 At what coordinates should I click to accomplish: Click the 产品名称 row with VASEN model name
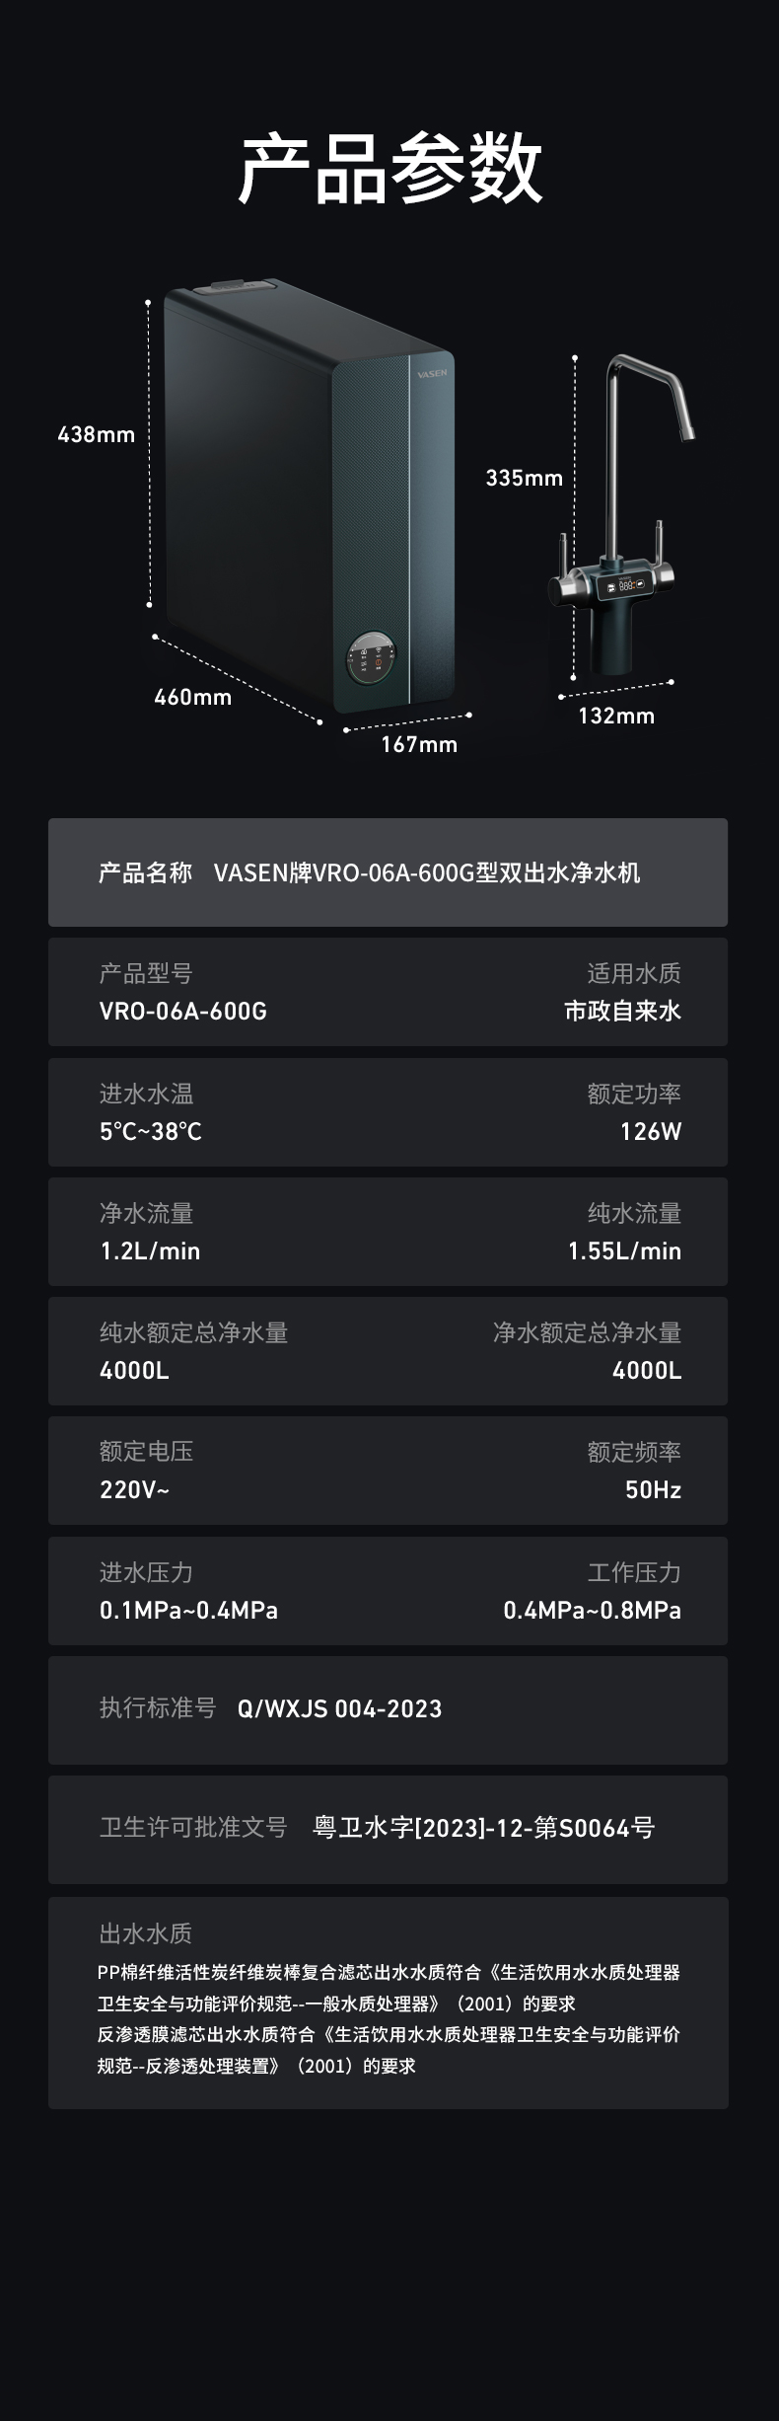coord(388,872)
